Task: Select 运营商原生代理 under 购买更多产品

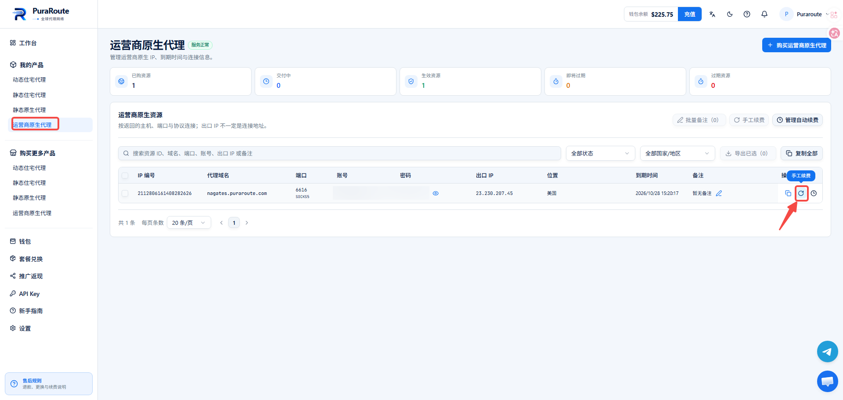Action: 32,213
